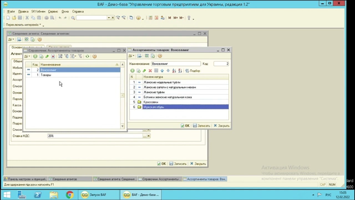Click the Код field showing 2
355x200 pixels.
click(221, 64)
